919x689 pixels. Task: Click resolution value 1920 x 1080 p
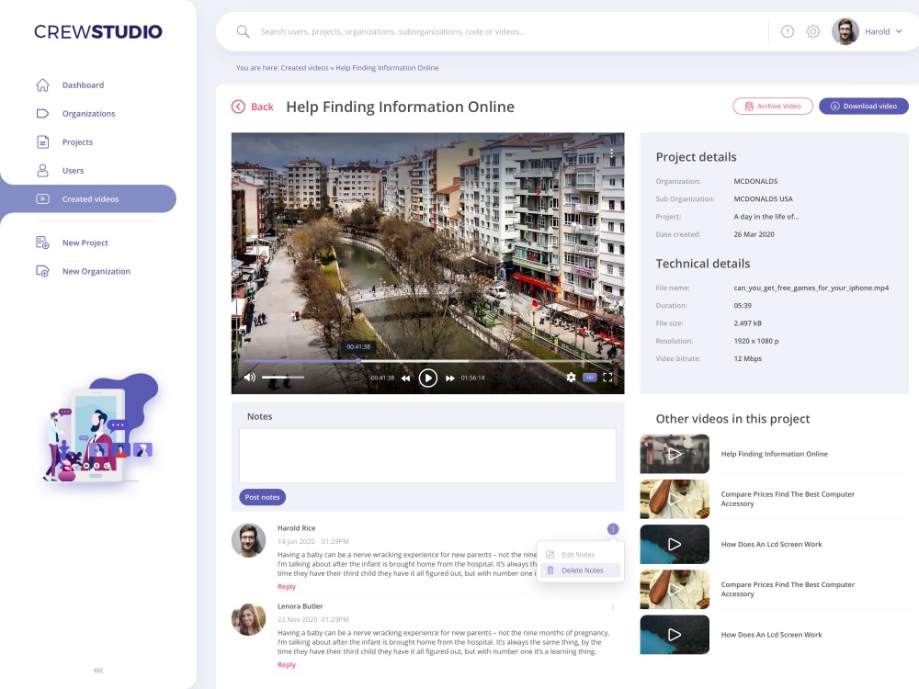[756, 341]
